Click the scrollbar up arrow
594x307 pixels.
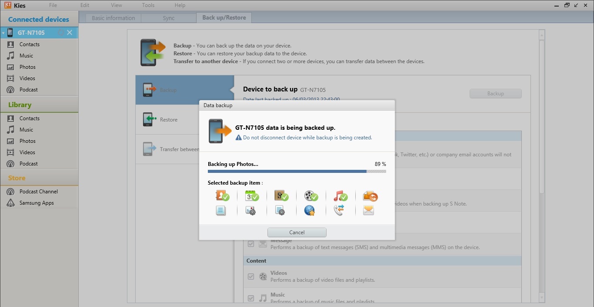(542, 34)
